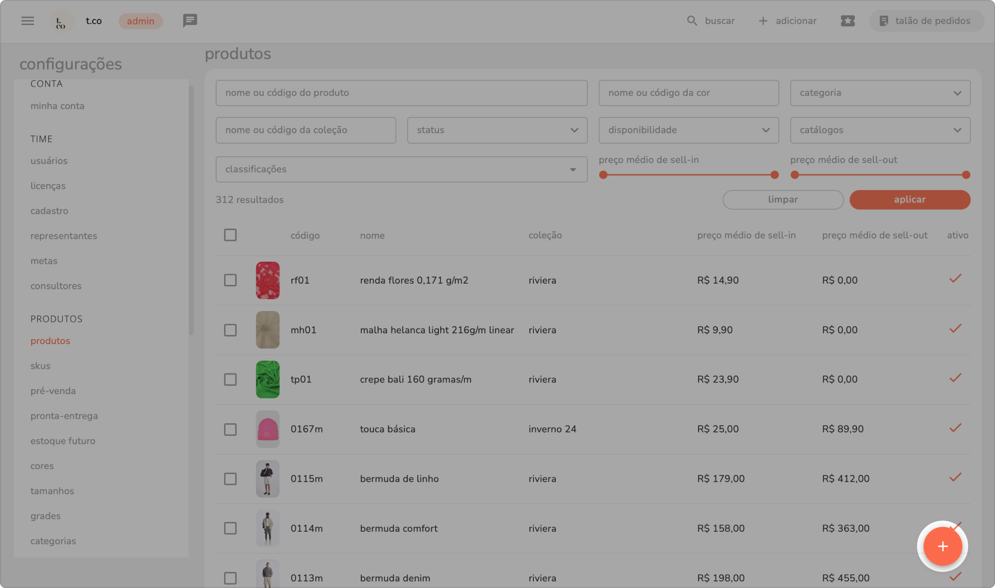The width and height of the screenshot is (995, 588).
Task: Click the aplicar filter button
Action: click(x=909, y=199)
